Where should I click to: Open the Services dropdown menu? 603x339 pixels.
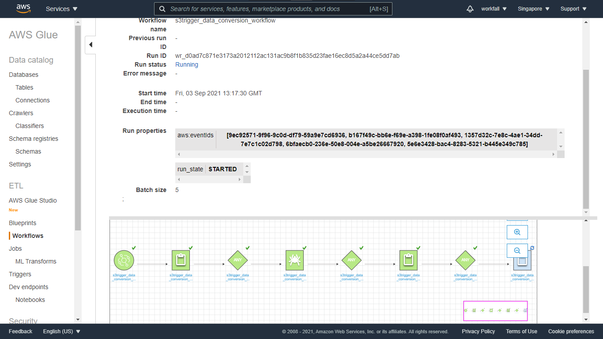(61, 9)
